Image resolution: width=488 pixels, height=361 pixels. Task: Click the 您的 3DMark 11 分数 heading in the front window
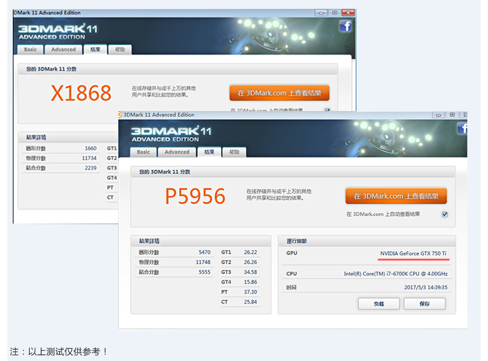pos(165,172)
